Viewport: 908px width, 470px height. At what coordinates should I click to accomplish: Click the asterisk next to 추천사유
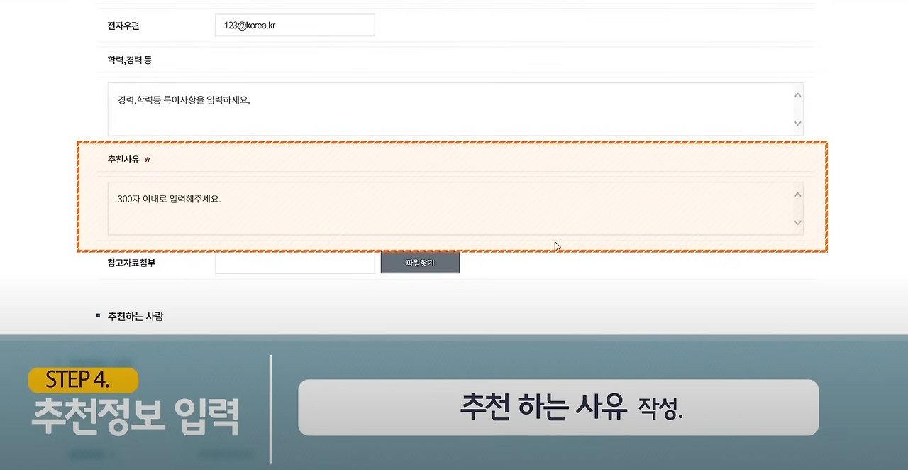[x=147, y=160]
